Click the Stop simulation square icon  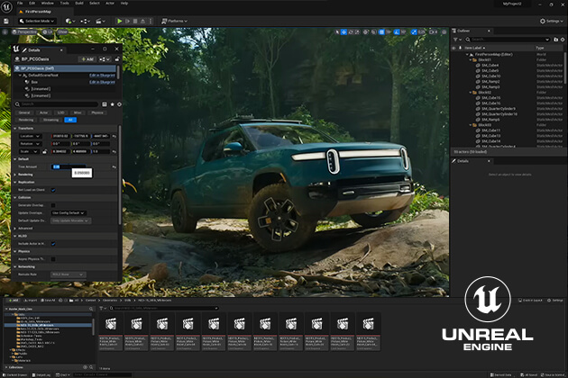pos(135,21)
